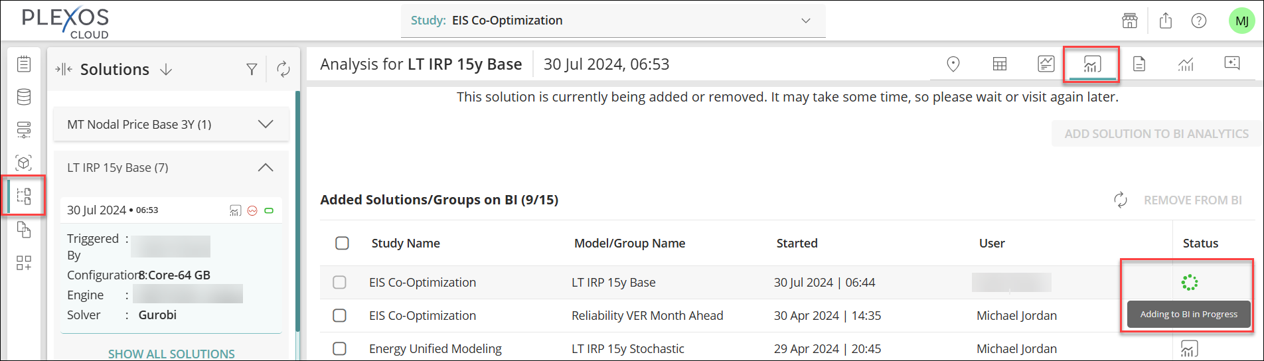Open the Study EIS Co-Optimization dropdown
The height and width of the screenshot is (361, 1264).
point(613,21)
